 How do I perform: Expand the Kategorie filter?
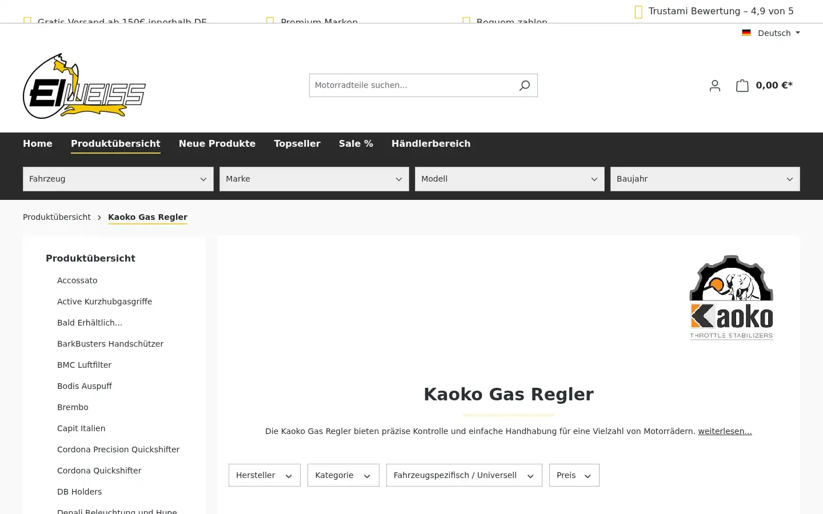[343, 475]
